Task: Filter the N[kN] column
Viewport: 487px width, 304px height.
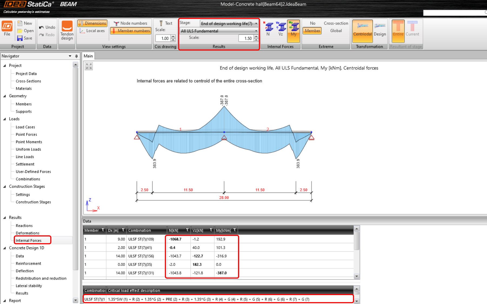Action: (x=187, y=230)
